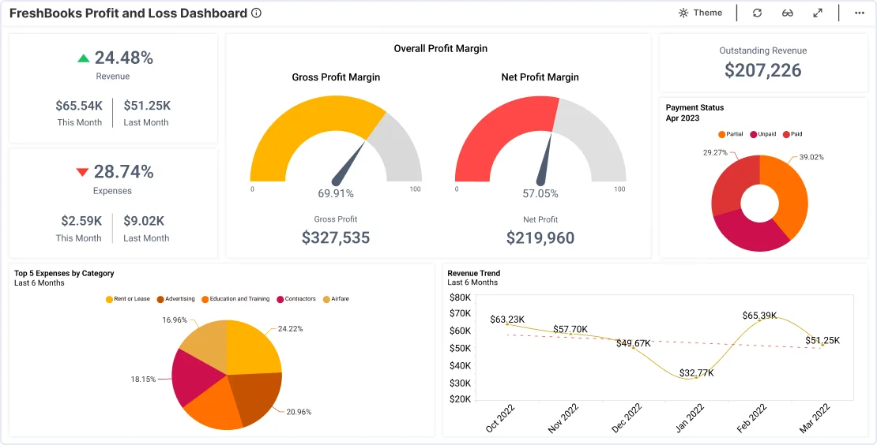The height and width of the screenshot is (445, 877).
Task: Select the Feb 2022 revenue data point
Action: (x=759, y=320)
